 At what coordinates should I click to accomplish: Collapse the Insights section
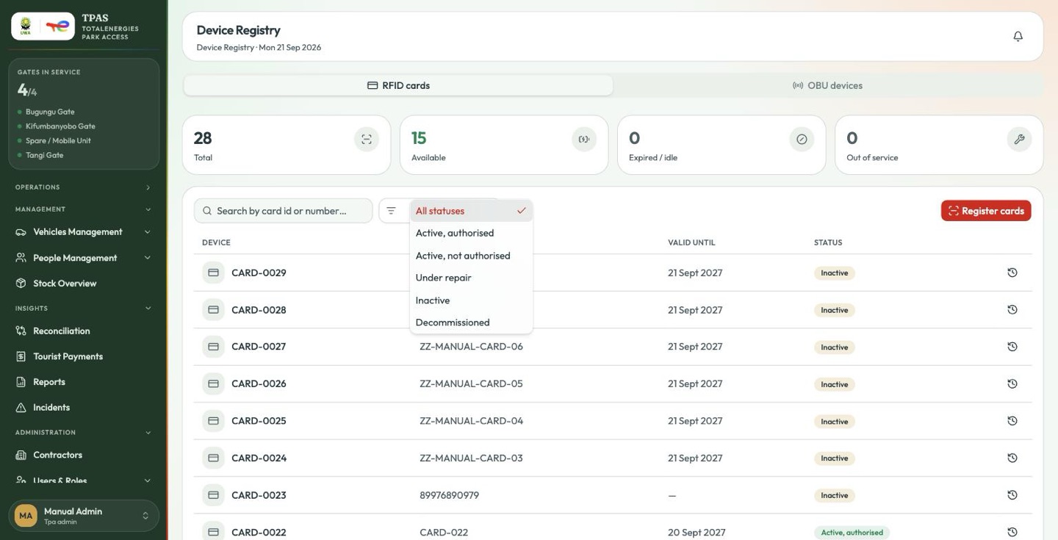(x=83, y=309)
